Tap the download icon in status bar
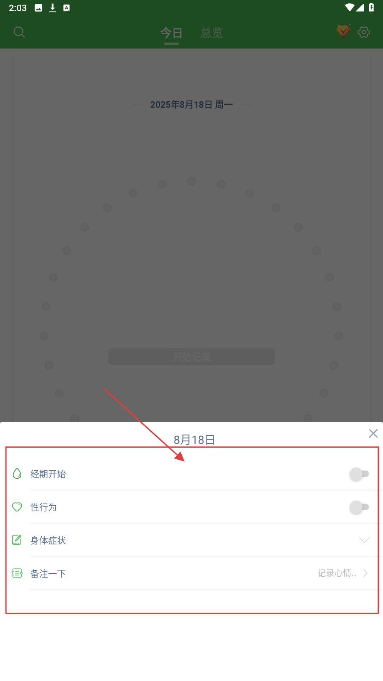 pyautogui.click(x=52, y=8)
